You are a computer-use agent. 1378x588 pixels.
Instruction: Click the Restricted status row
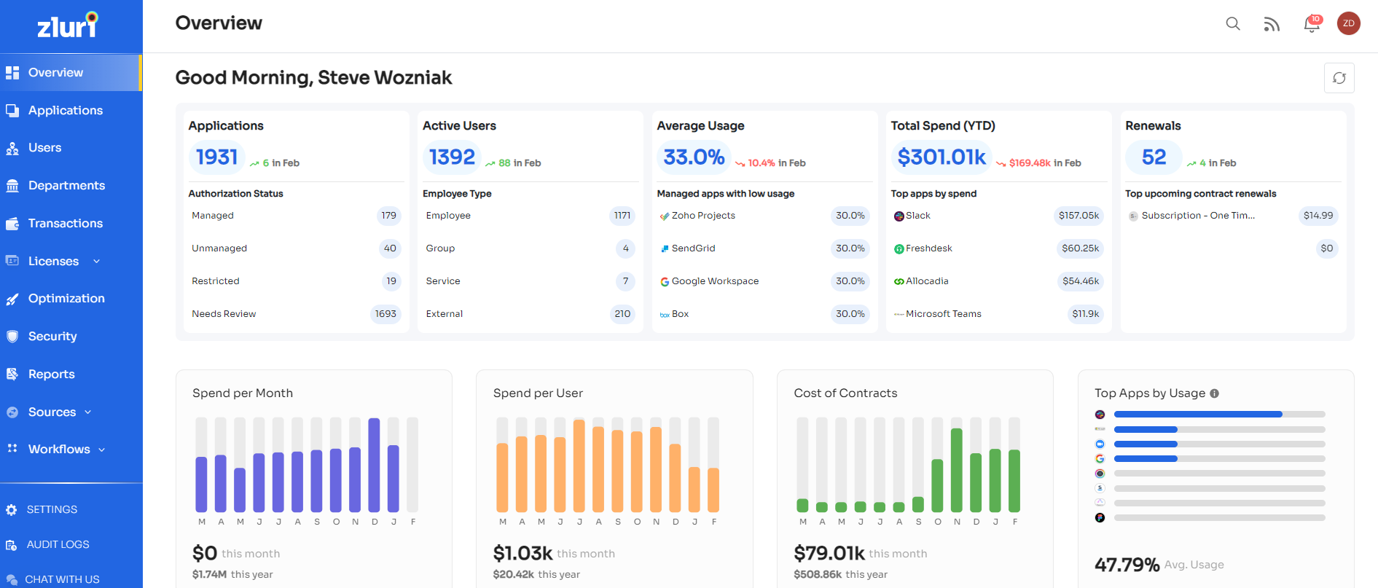coord(296,281)
